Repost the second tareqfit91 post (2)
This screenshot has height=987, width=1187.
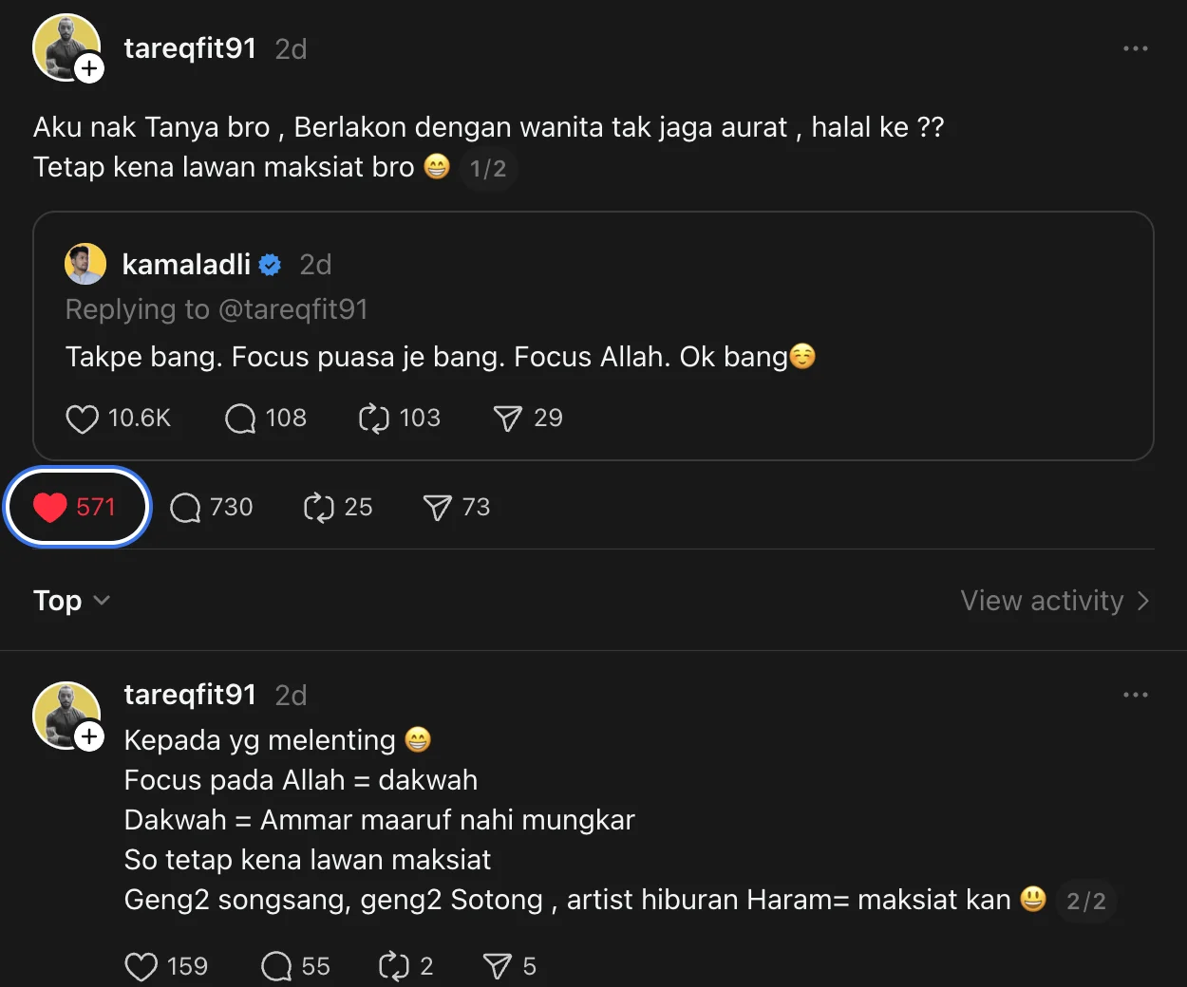click(x=405, y=966)
